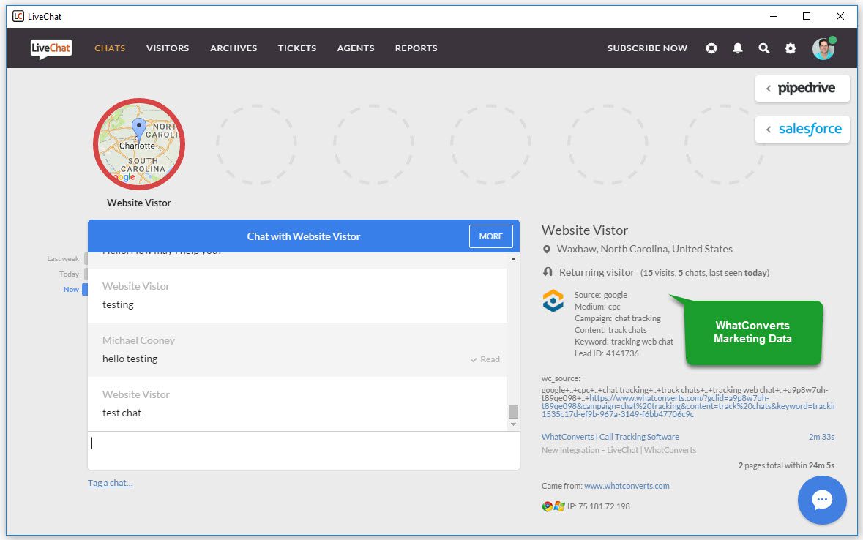Open WhatConverts Call Tracking Software page link
The height and width of the screenshot is (540, 863).
pyautogui.click(x=610, y=437)
